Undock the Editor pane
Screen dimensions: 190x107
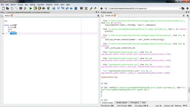[x=96, y=12]
